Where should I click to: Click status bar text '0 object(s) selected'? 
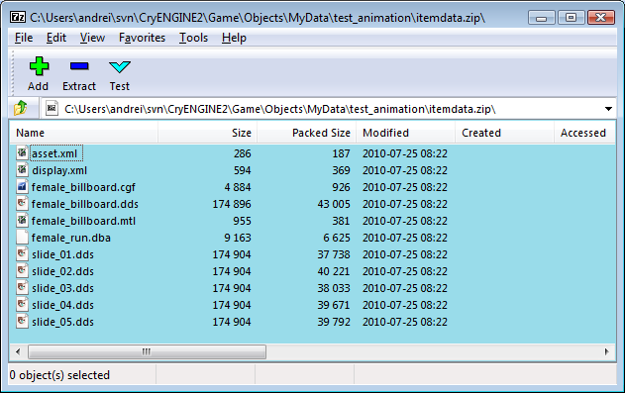[x=59, y=375]
